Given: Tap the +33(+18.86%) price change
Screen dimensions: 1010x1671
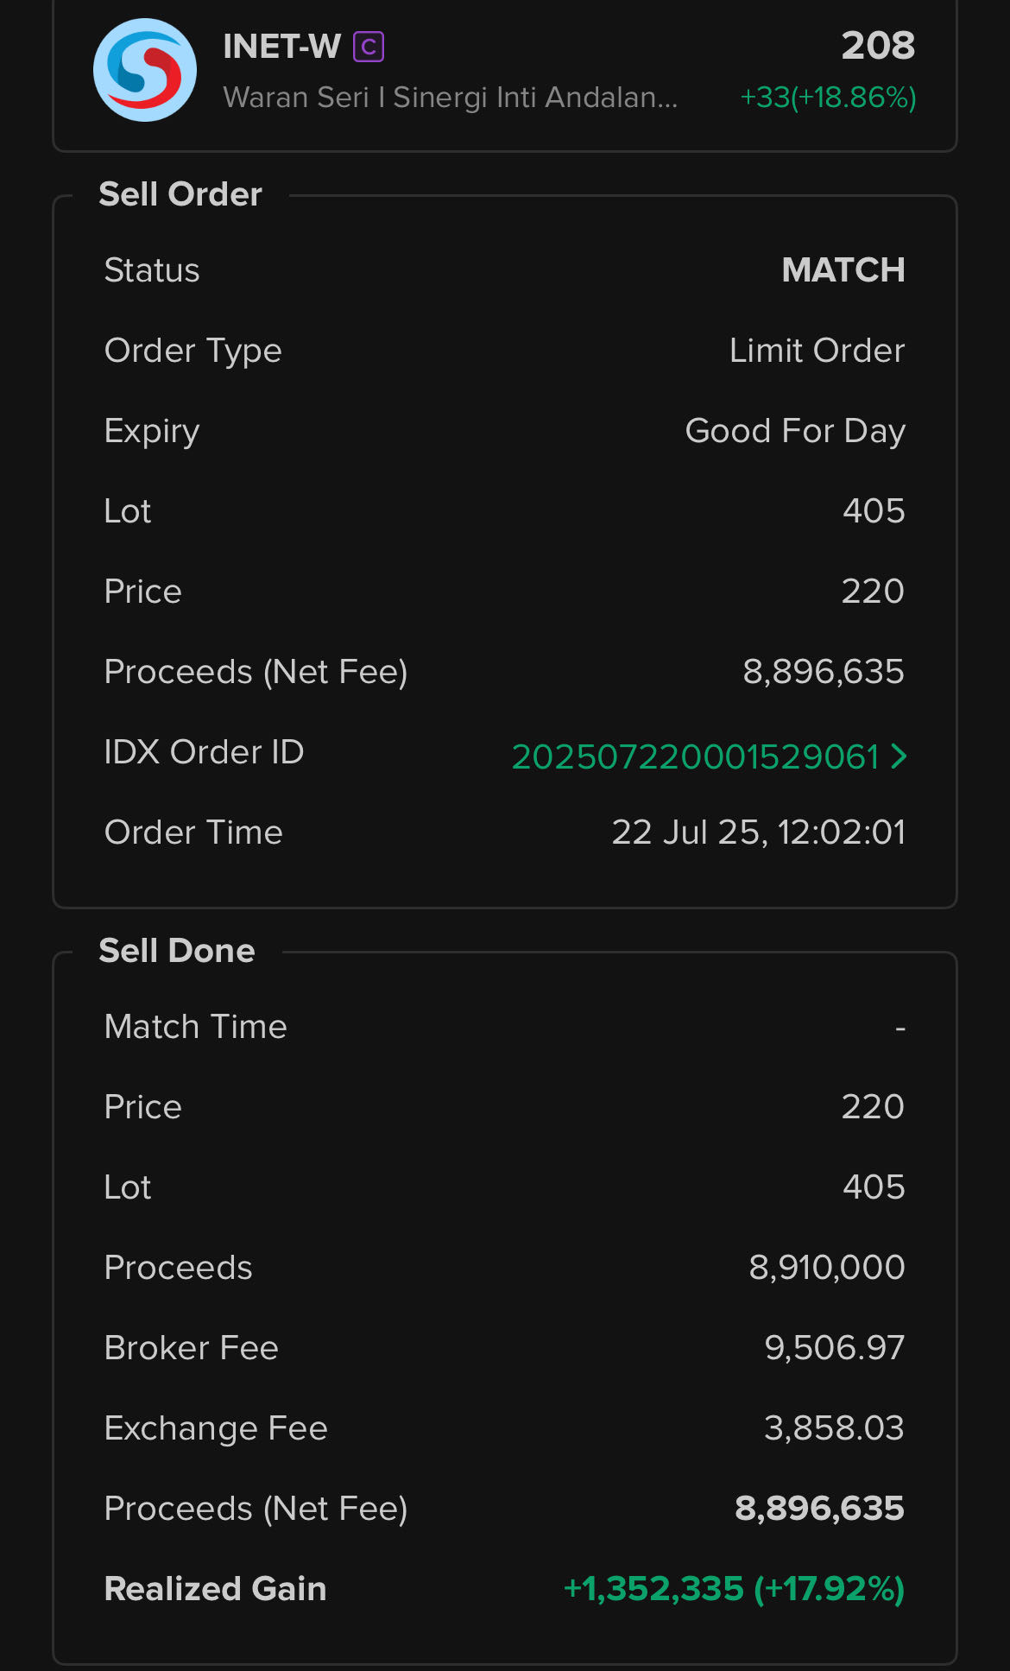Looking at the screenshot, I should pyautogui.click(x=828, y=98).
